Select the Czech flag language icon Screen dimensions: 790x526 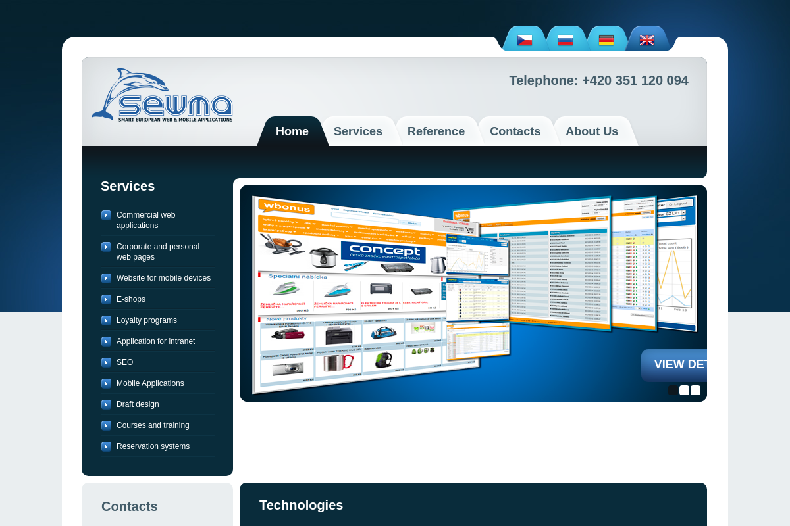[x=524, y=39]
